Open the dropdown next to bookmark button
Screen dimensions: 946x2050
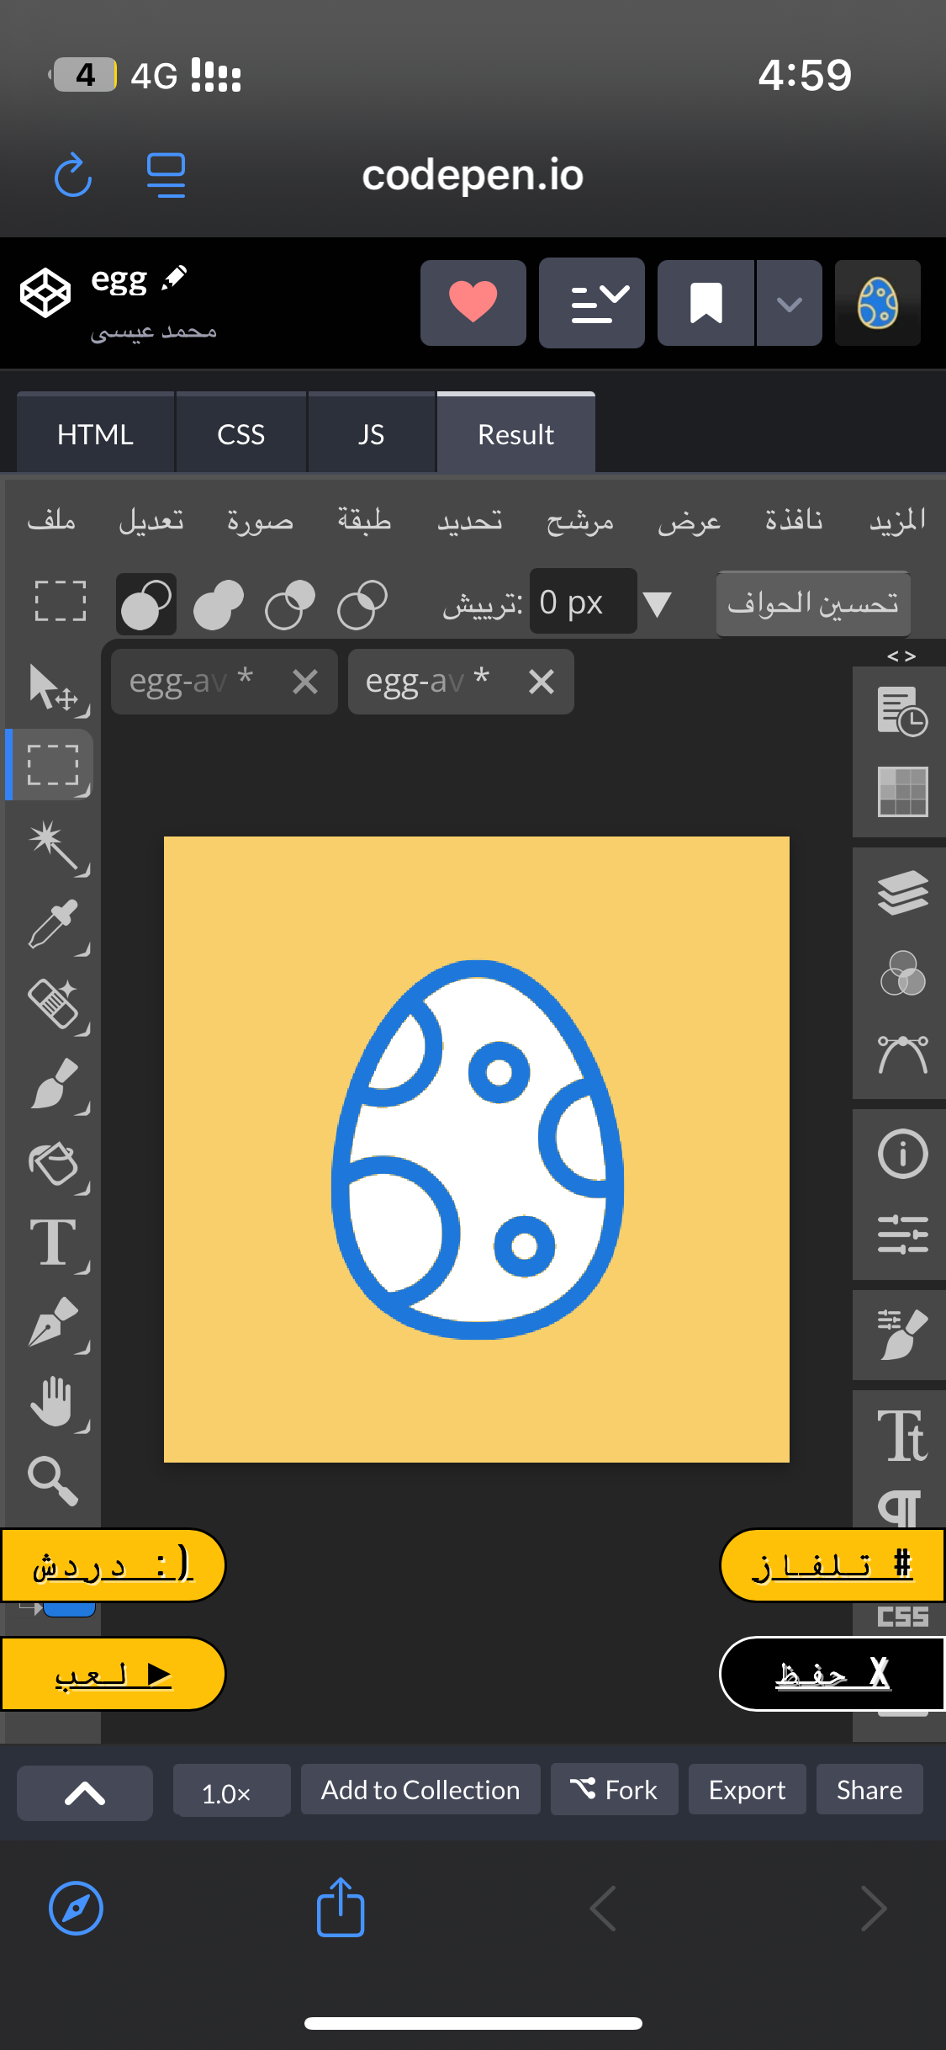click(789, 303)
